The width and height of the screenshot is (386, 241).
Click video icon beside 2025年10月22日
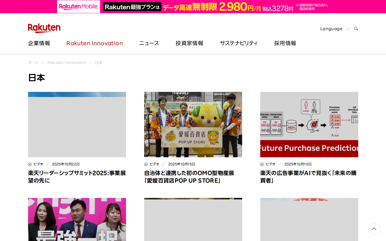(30, 164)
